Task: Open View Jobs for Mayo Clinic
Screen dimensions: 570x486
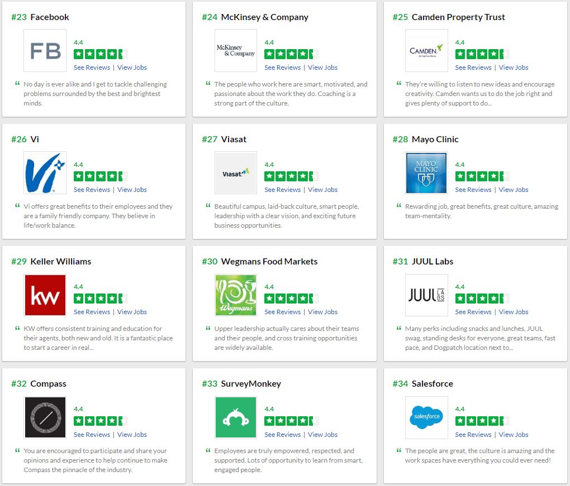Action: pos(514,190)
